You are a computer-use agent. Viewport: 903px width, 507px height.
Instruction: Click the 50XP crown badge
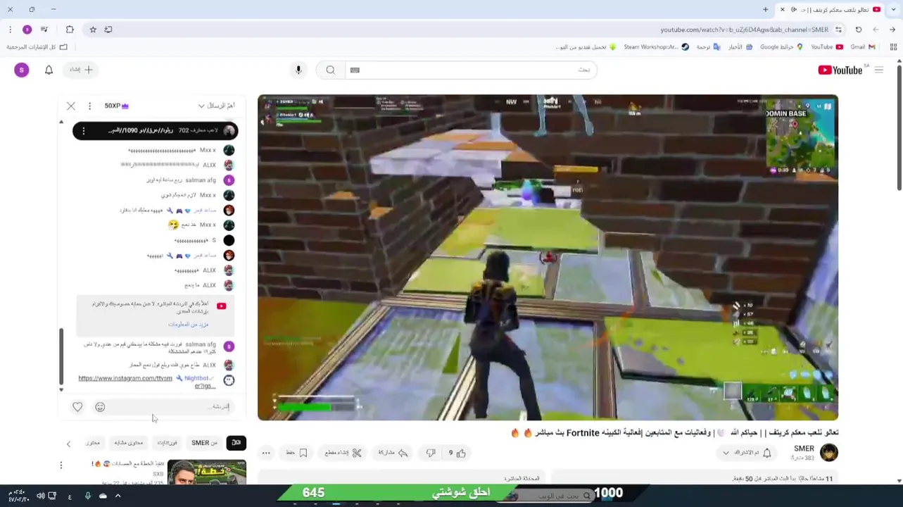click(x=117, y=106)
